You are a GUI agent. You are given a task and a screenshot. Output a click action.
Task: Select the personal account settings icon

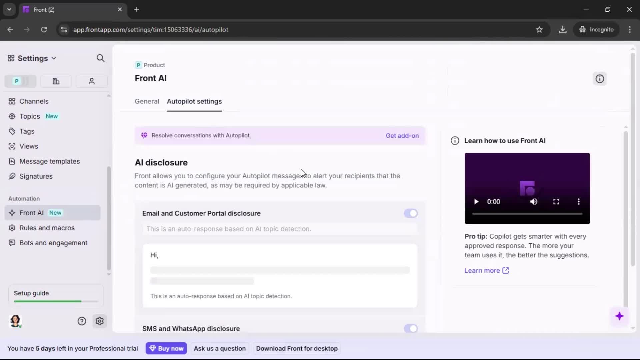point(91,81)
